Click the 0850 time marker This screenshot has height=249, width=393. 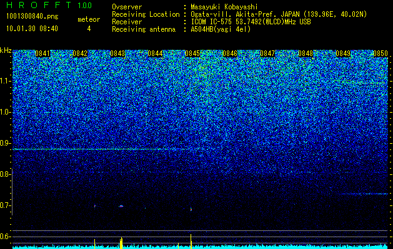pyautogui.click(x=381, y=54)
